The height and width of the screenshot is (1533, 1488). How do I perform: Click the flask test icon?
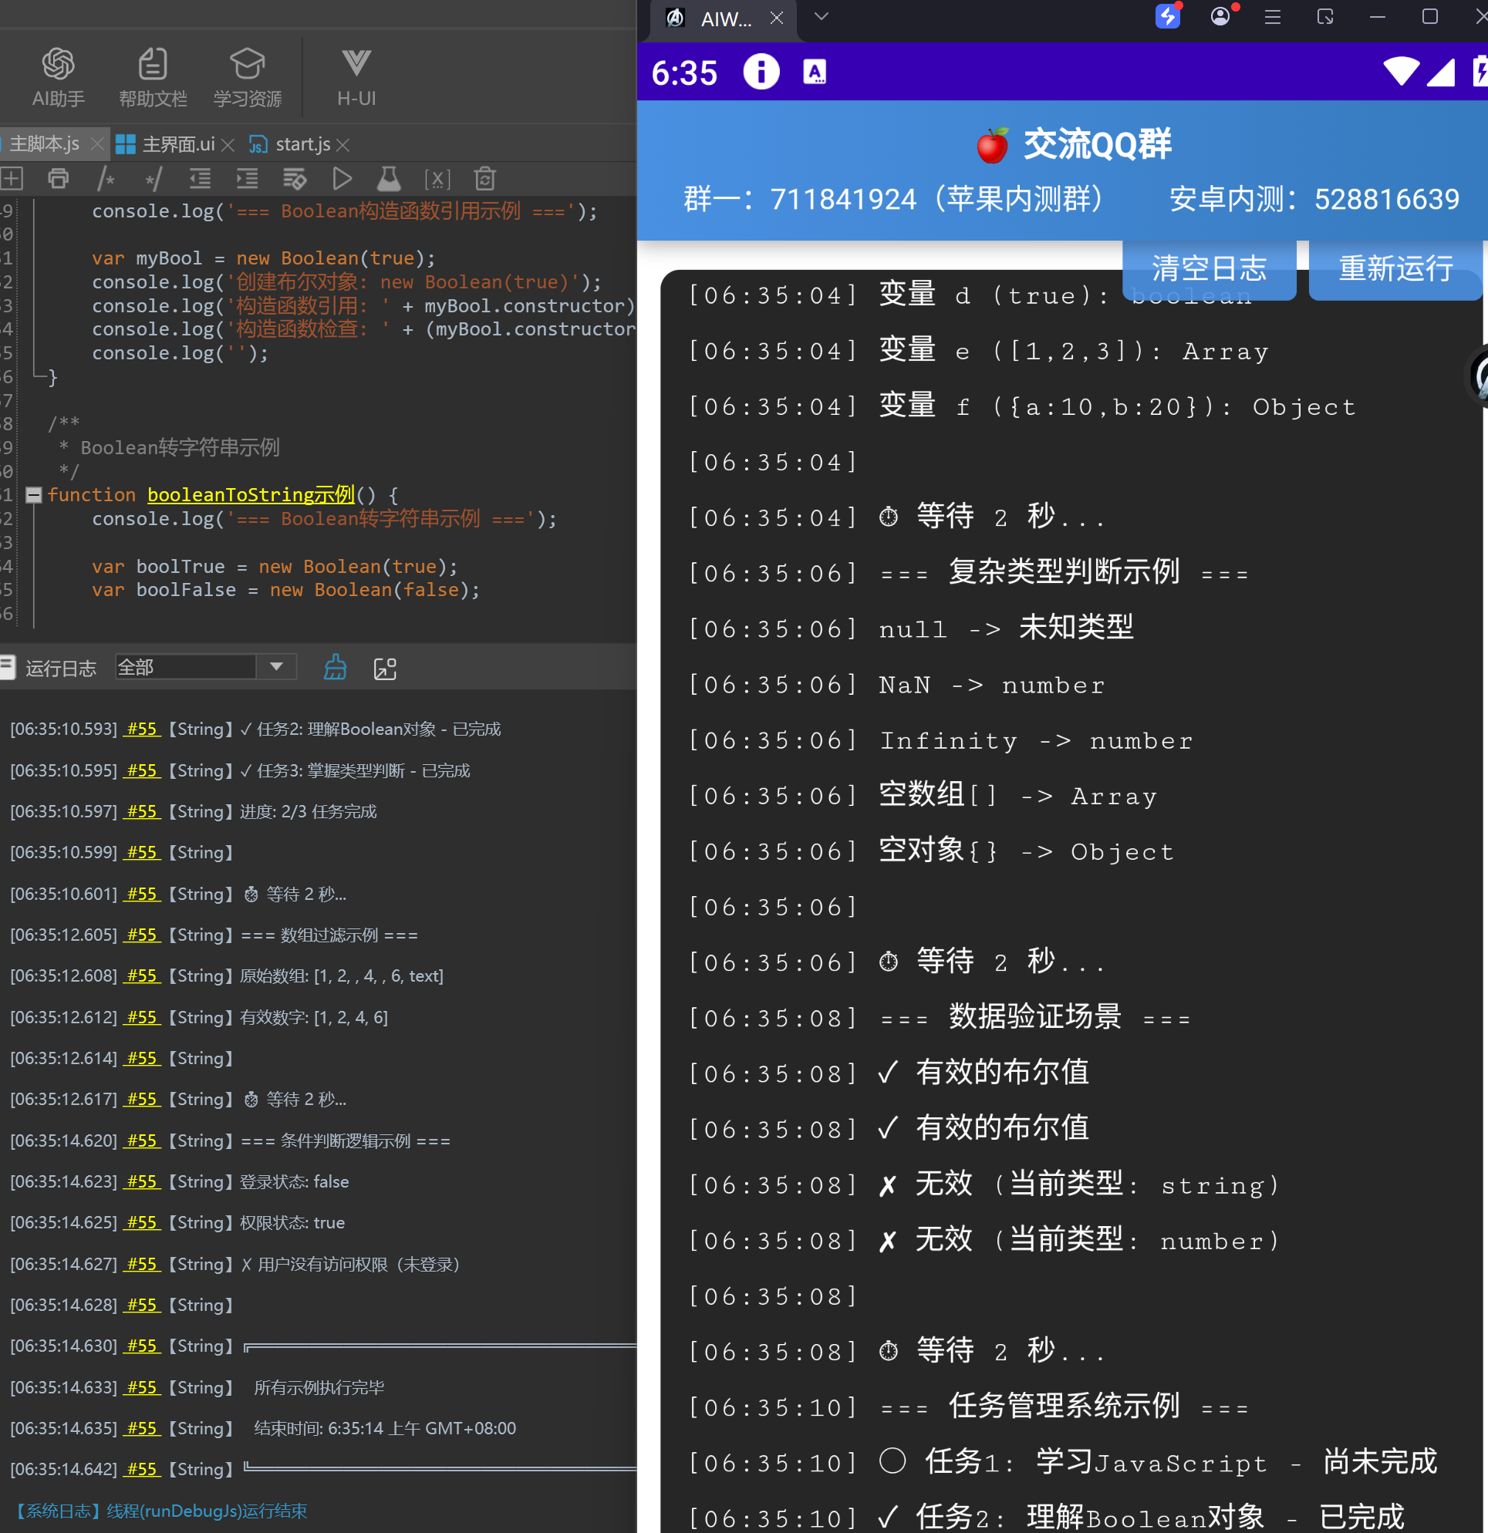point(389,179)
